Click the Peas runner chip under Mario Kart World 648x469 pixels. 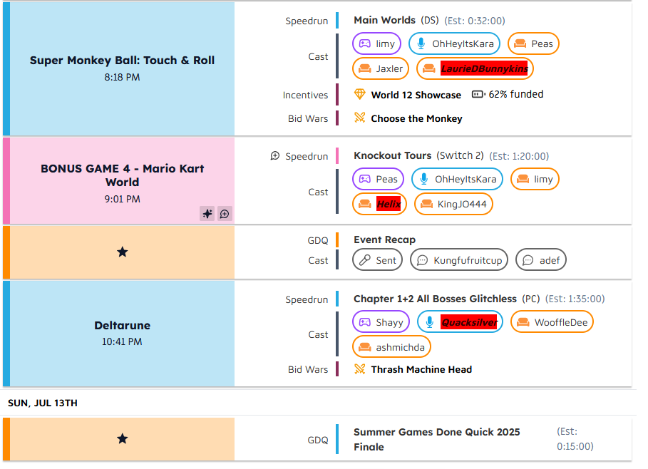pos(378,180)
